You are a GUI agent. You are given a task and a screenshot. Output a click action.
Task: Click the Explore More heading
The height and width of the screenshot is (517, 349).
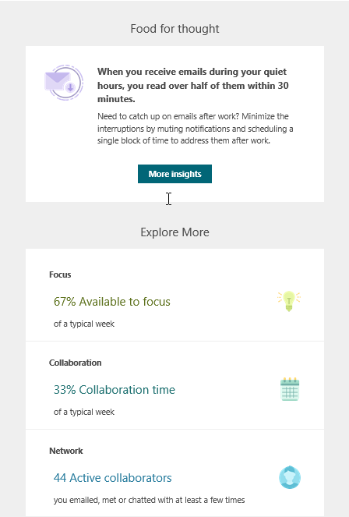[x=174, y=232]
